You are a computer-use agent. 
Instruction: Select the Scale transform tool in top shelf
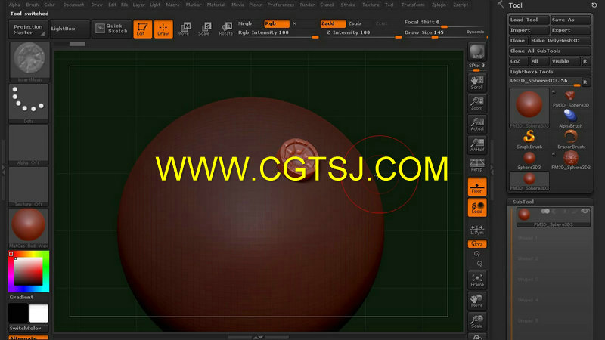pos(204,29)
